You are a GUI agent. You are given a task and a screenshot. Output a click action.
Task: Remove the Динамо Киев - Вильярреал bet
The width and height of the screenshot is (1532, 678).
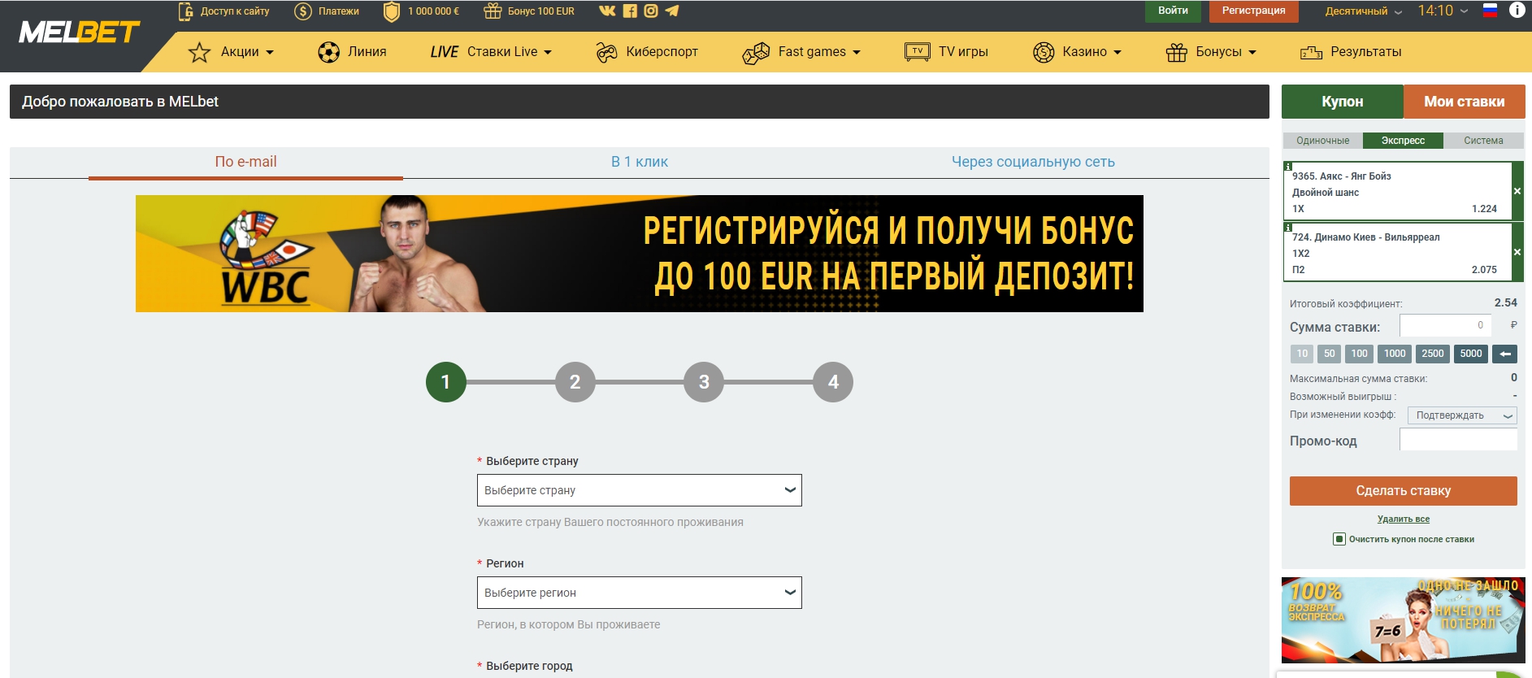point(1517,252)
